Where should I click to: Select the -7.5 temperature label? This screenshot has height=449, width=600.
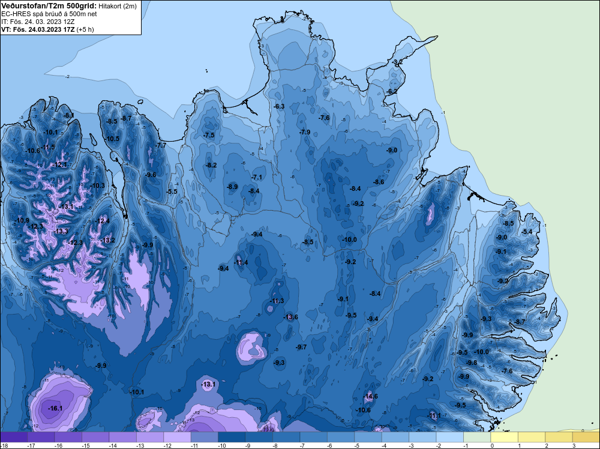209,135
